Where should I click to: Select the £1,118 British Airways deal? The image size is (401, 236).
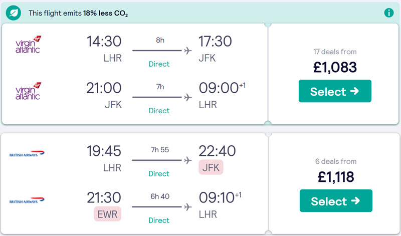coord(336,201)
